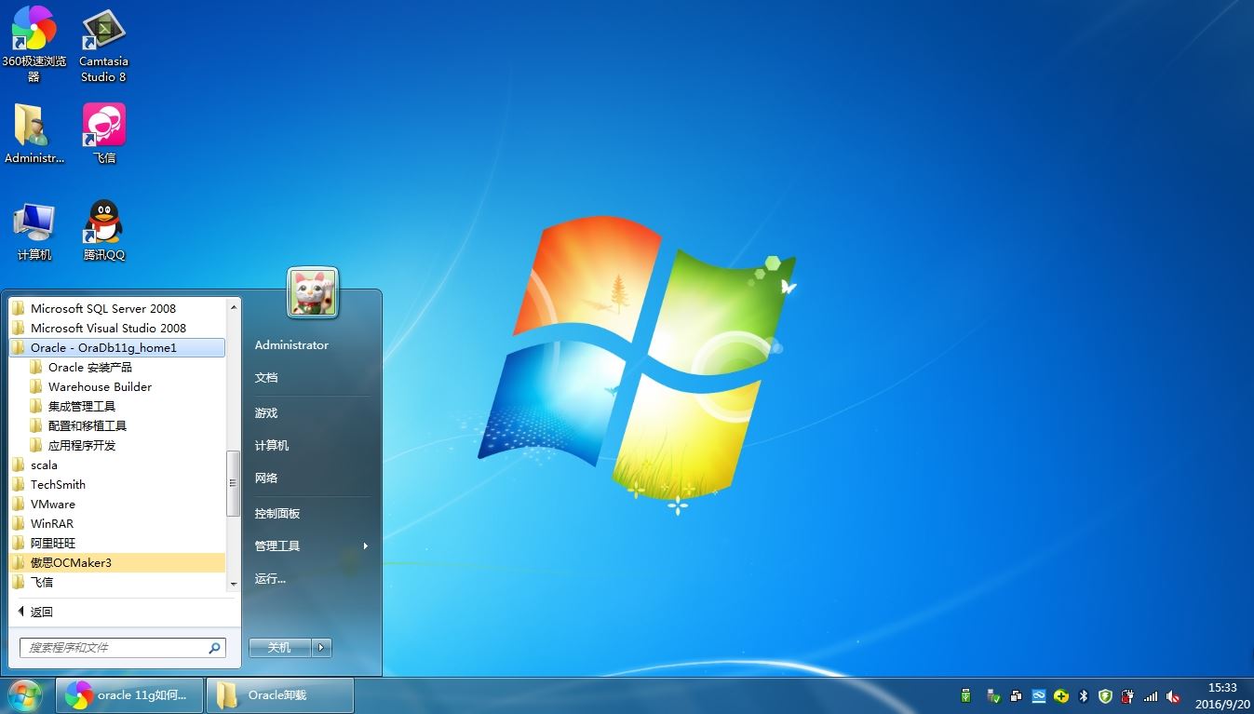Click the Windows Start orb
Screen dimensions: 1254x714
coord(24,694)
